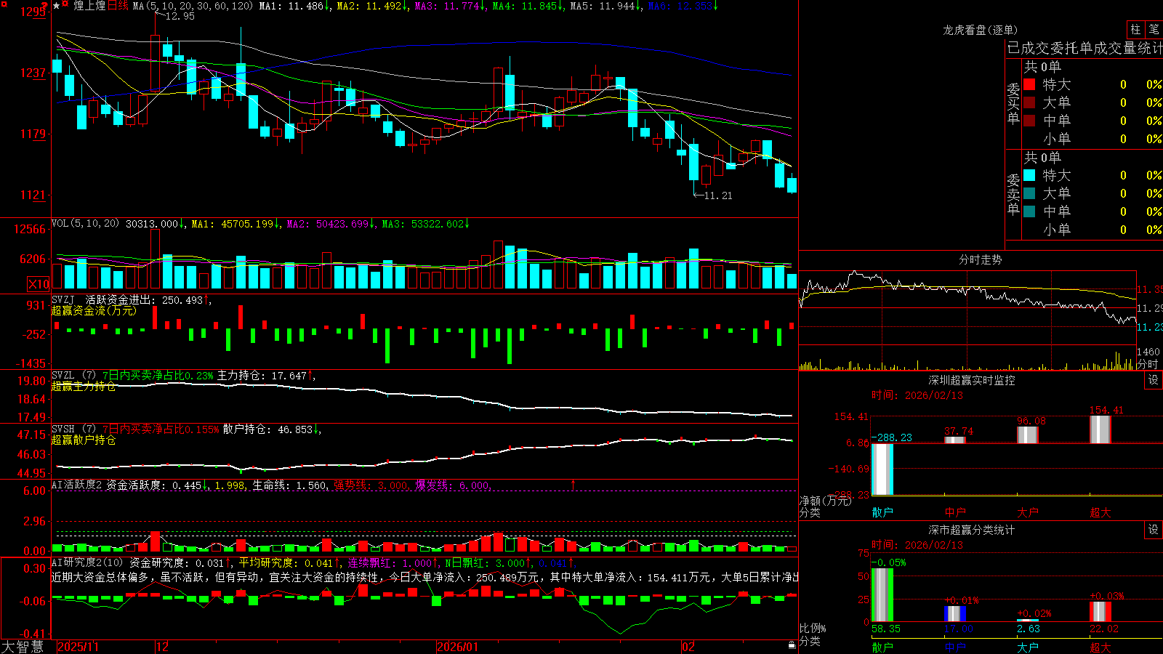The height and width of the screenshot is (654, 1163).
Task: Click the red gear icon beside the star
Action: click(65, 4)
